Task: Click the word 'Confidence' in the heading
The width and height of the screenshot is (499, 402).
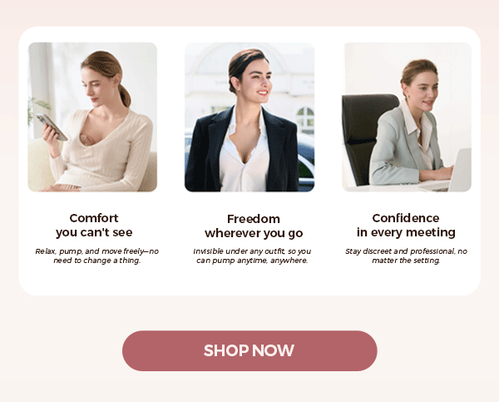Action: pyautogui.click(x=406, y=218)
